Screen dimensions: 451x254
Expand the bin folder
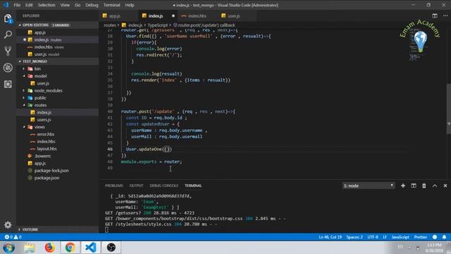pyautogui.click(x=58, y=69)
